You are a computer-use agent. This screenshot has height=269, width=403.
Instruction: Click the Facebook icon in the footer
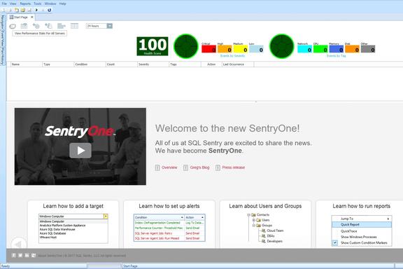pos(14,256)
